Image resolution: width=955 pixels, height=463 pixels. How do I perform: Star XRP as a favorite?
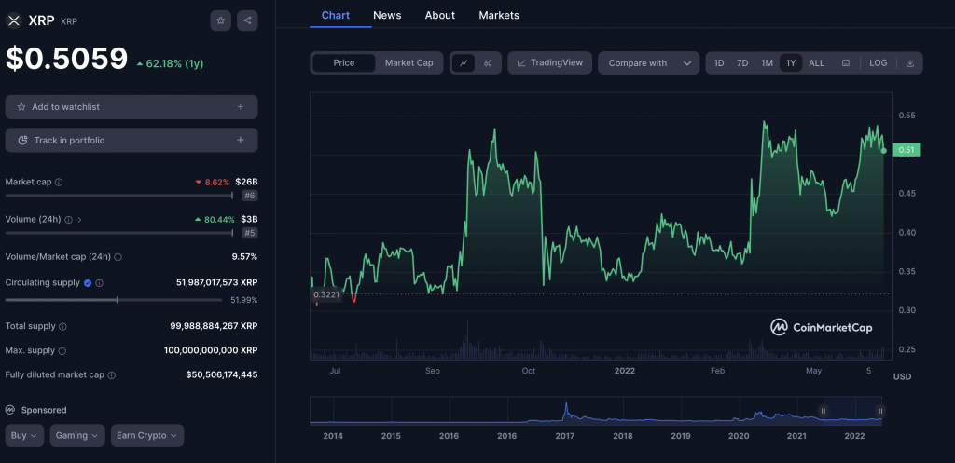coord(220,20)
